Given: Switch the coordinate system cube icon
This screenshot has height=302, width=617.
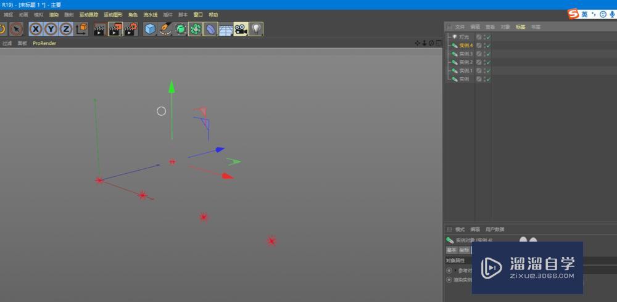Looking at the screenshot, I should pos(81,29).
